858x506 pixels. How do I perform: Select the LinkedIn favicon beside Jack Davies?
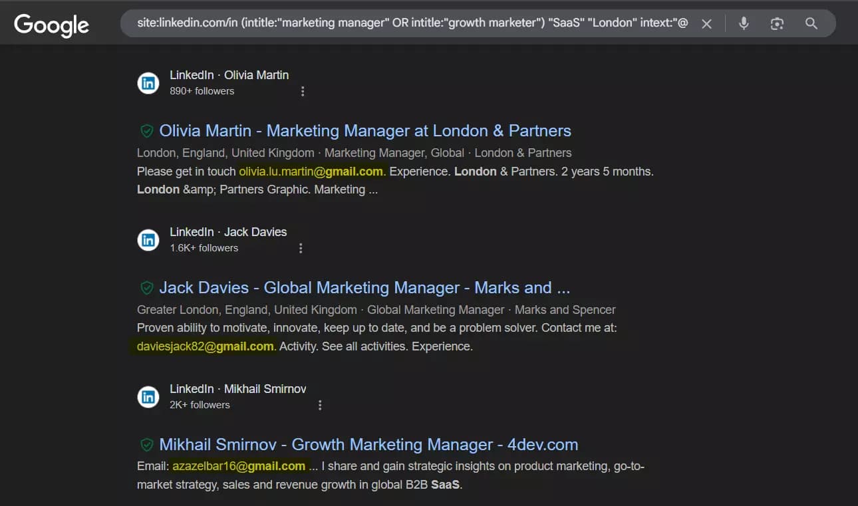pyautogui.click(x=148, y=240)
